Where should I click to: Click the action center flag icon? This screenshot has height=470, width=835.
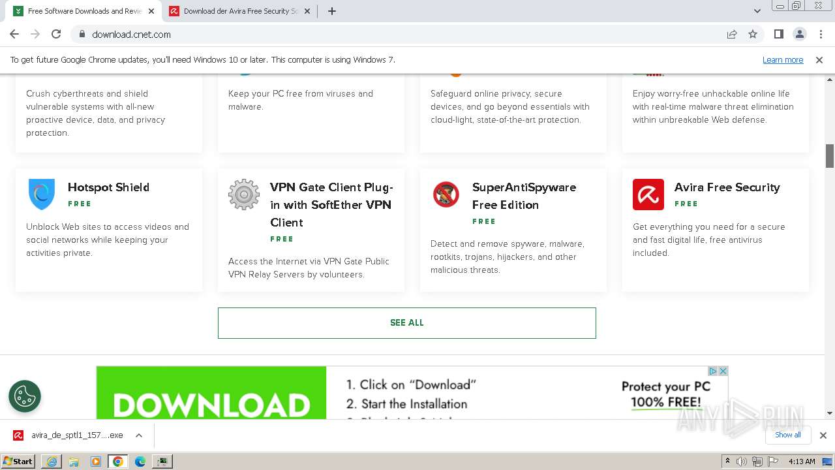point(772,462)
